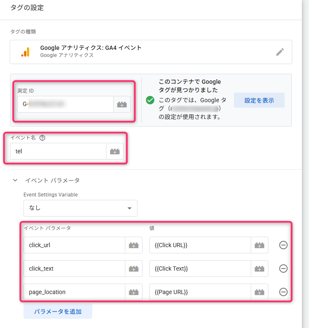
Task: Open Event Settings Variable dropdown showing なし
Action: (x=80, y=208)
